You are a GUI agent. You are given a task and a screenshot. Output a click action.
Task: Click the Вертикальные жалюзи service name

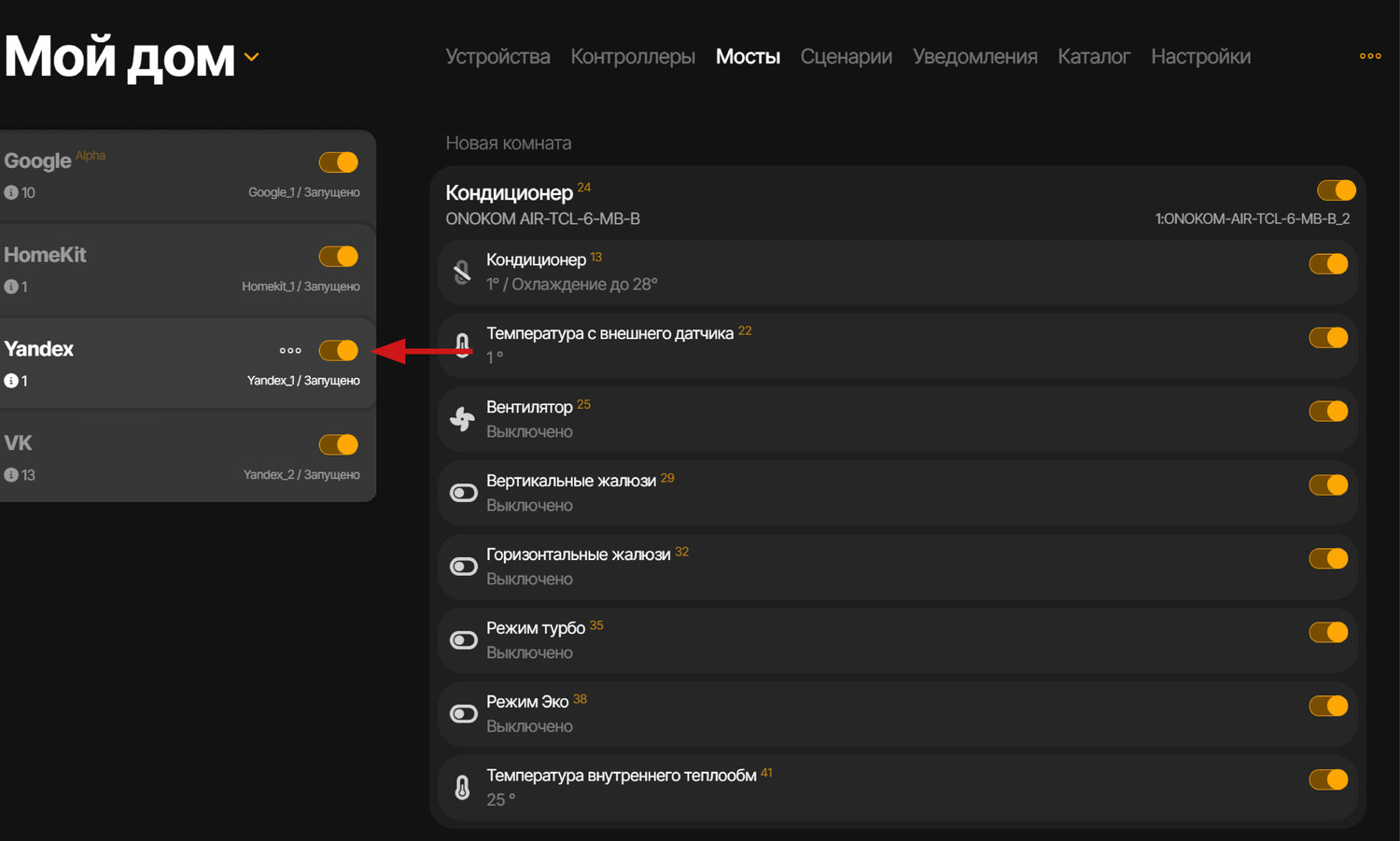tap(571, 481)
